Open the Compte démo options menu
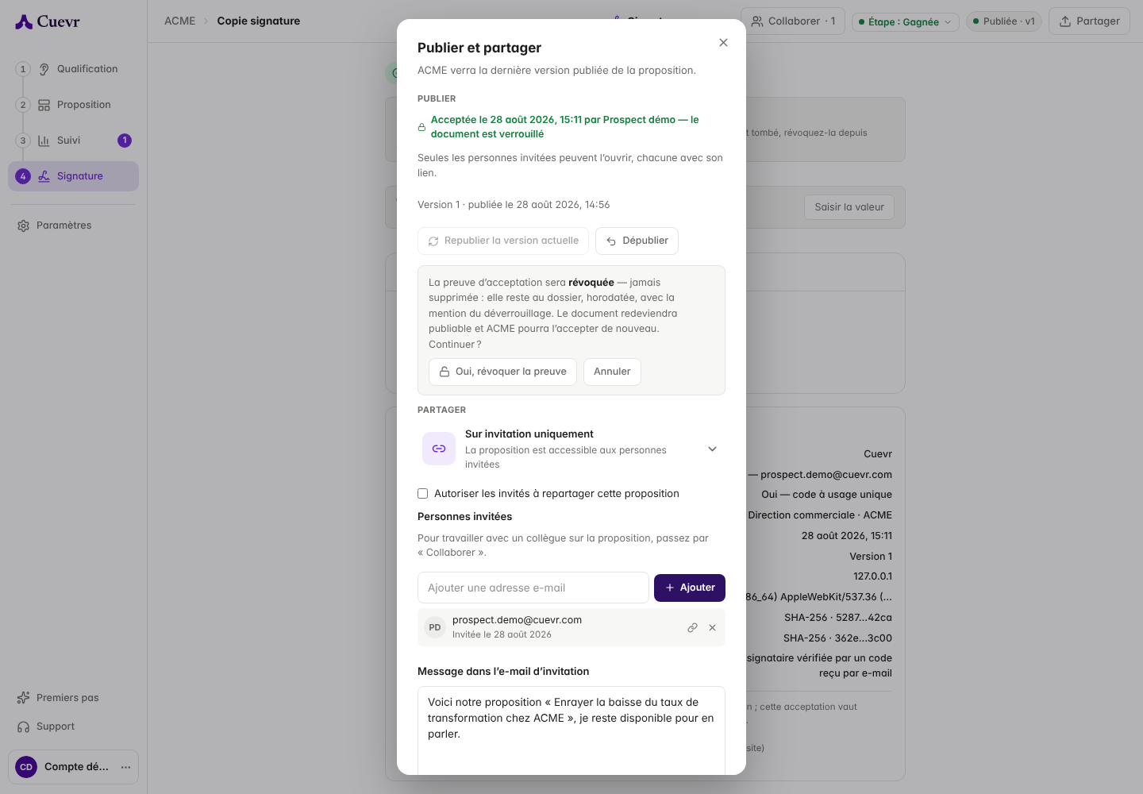 125,767
